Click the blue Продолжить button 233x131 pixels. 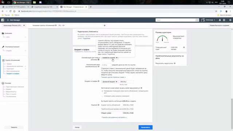pos(146,127)
